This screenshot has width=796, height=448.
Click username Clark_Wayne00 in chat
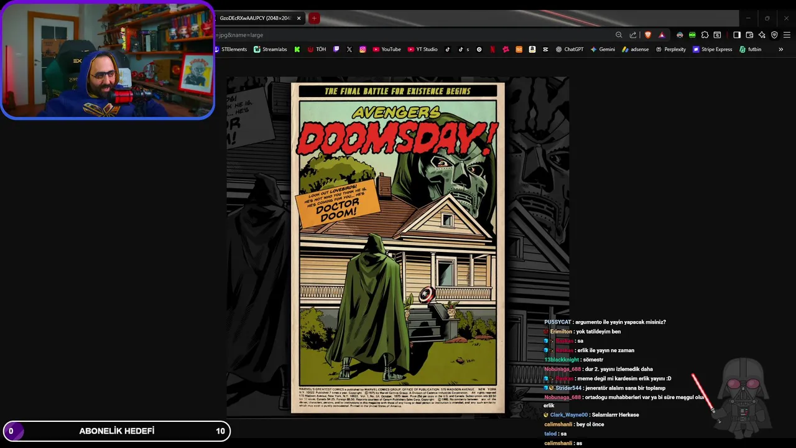[x=568, y=415]
